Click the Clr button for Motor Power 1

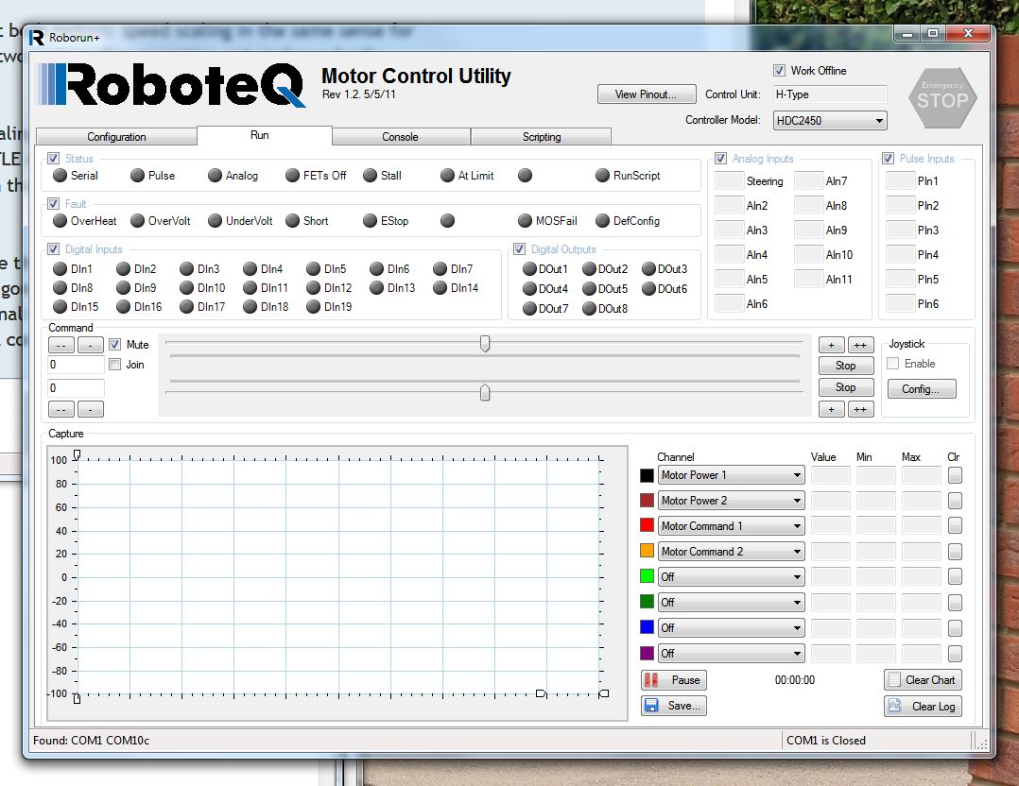(956, 475)
